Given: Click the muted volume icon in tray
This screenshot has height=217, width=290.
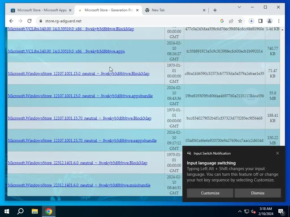Looking at the screenshot, I should (253, 211).
